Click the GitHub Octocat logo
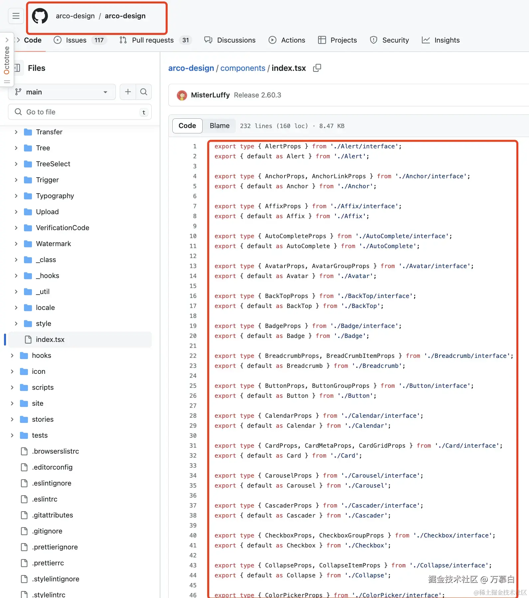Image resolution: width=529 pixels, height=598 pixels. coord(40,16)
